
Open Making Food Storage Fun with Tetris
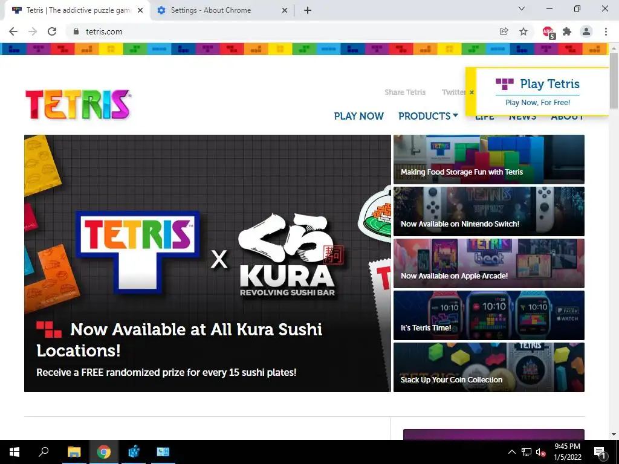coord(488,159)
